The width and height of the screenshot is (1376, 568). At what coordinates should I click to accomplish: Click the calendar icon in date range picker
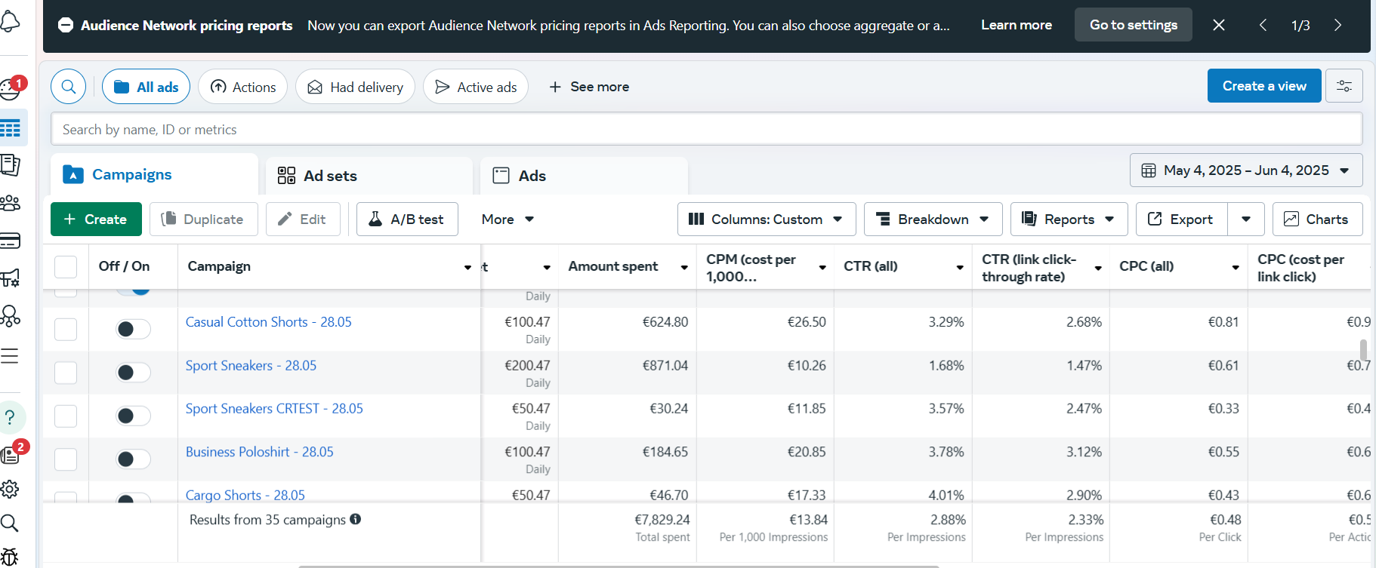[x=1149, y=170]
